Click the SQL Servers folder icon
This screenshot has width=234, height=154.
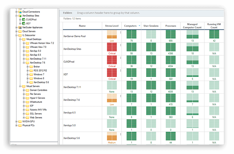tap(28, 114)
